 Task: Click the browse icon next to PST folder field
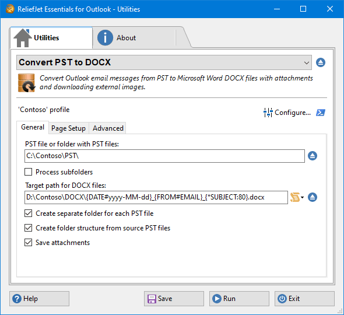313,156
